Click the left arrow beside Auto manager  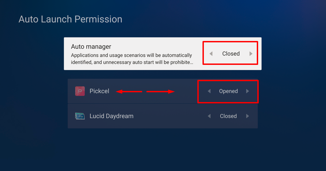coord(211,53)
